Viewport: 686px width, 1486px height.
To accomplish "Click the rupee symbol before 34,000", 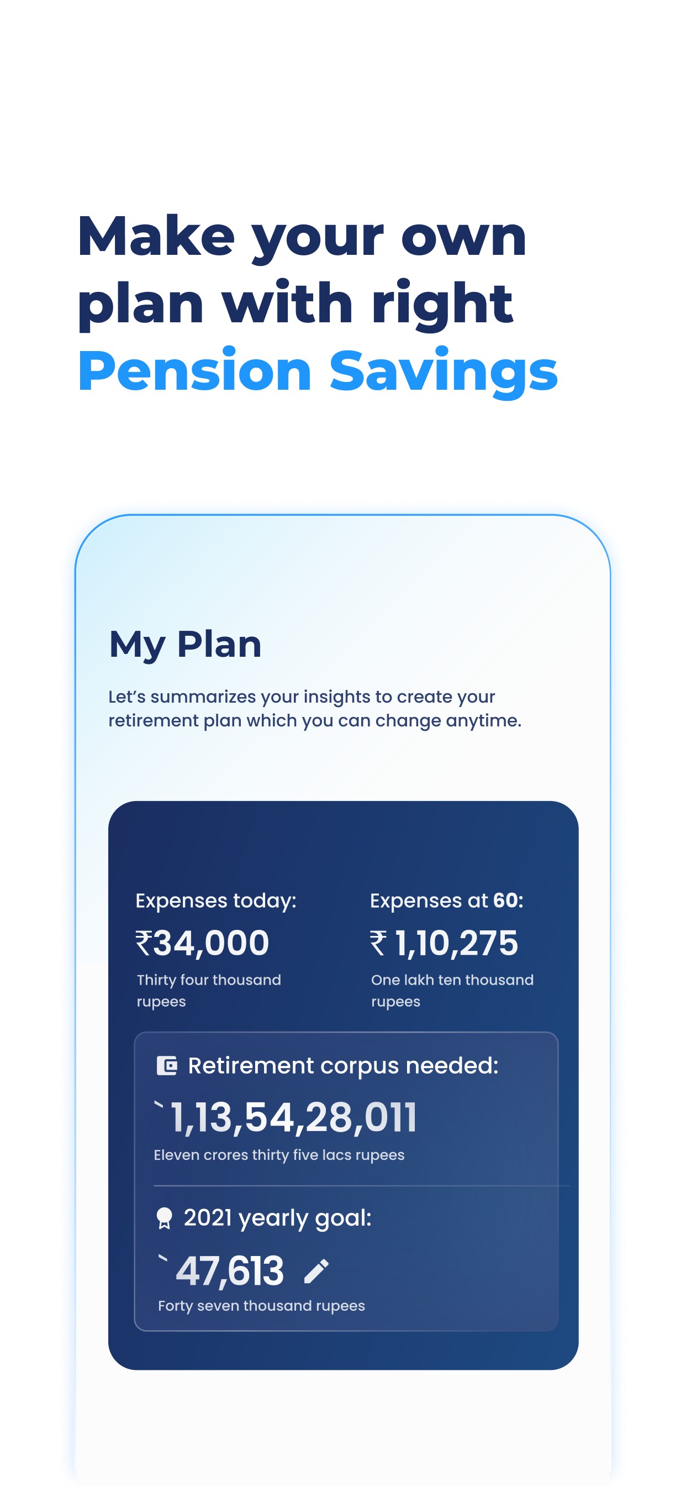I will pyautogui.click(x=144, y=943).
